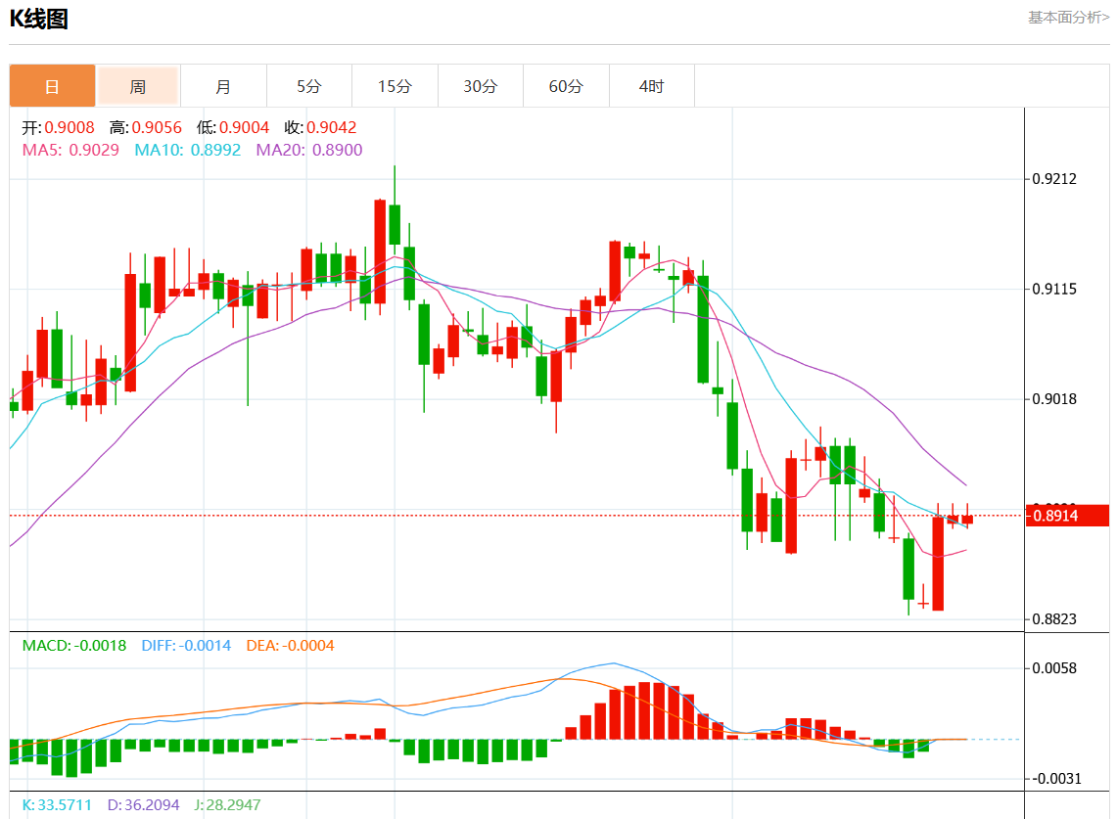Image resolution: width=1117 pixels, height=819 pixels.
Task: Open the 5分 chart tab
Action: point(309,86)
